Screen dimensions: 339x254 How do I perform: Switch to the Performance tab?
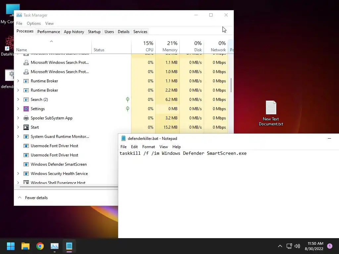coord(49,31)
